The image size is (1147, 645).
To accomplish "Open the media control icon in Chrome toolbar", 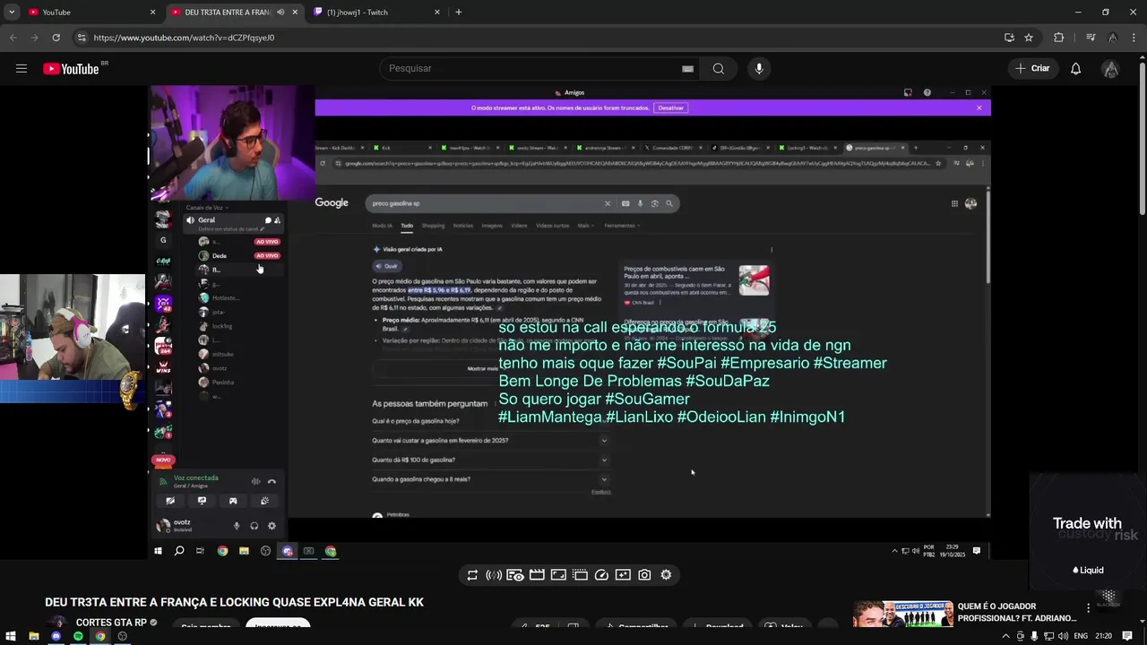I will coord(1091,38).
